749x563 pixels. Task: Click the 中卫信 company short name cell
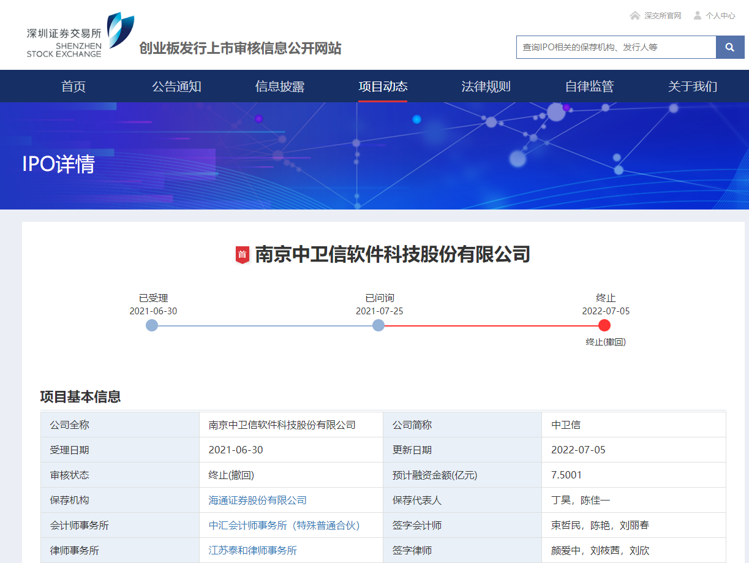[633, 425]
